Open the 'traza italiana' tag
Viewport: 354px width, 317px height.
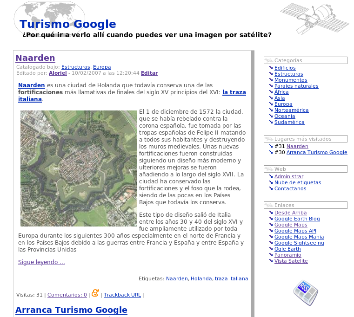(231, 278)
